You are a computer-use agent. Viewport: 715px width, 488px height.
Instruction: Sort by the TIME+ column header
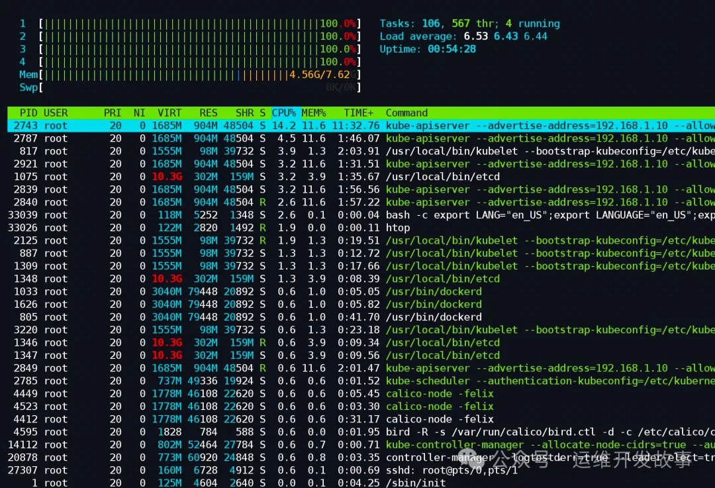point(358,113)
